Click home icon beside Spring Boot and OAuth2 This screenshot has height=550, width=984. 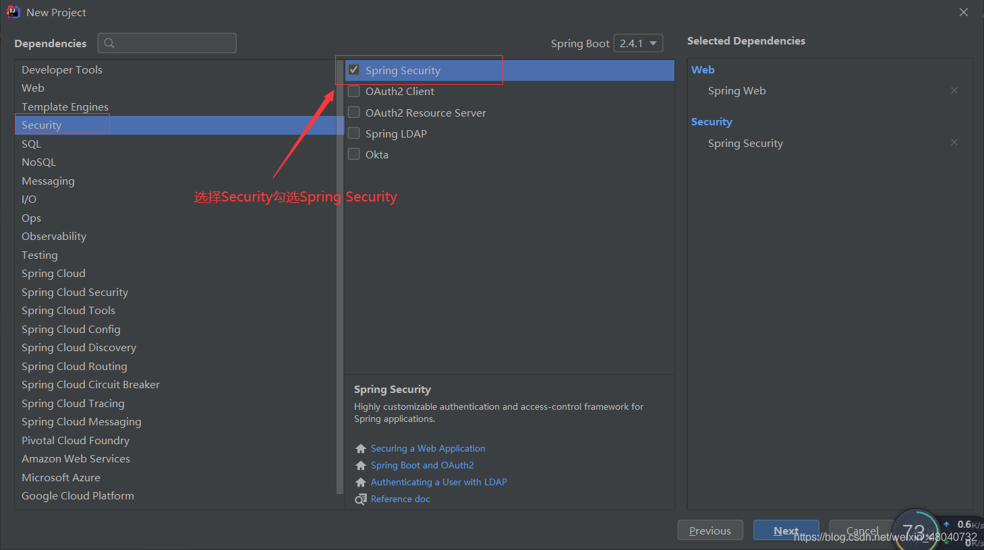[x=361, y=466]
